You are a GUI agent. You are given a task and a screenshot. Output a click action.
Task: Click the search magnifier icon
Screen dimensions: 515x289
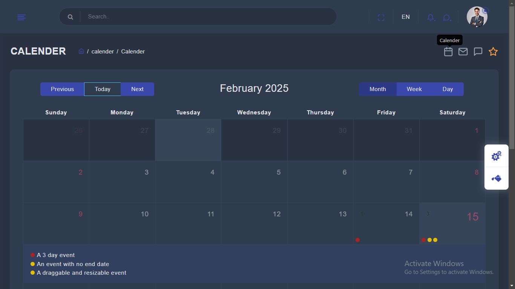coord(71,17)
